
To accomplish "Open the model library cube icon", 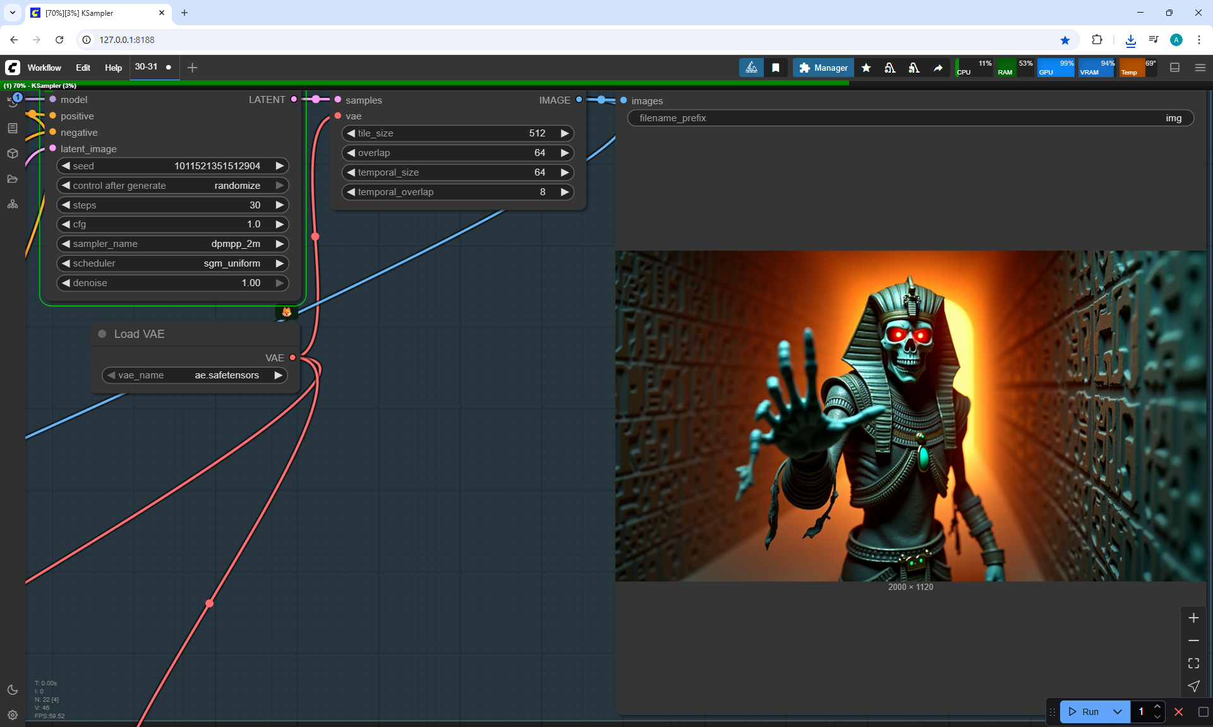I will [x=13, y=153].
